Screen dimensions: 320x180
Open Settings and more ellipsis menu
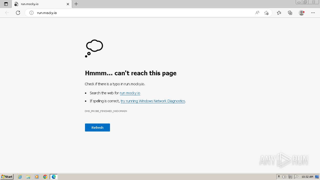313,13
